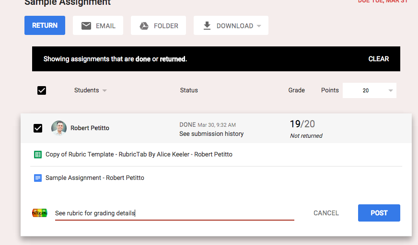Open the Students sort dropdown
The image size is (418, 245).
coord(104,90)
